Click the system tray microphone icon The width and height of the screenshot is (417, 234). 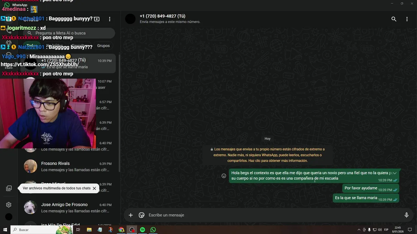pos(369,230)
